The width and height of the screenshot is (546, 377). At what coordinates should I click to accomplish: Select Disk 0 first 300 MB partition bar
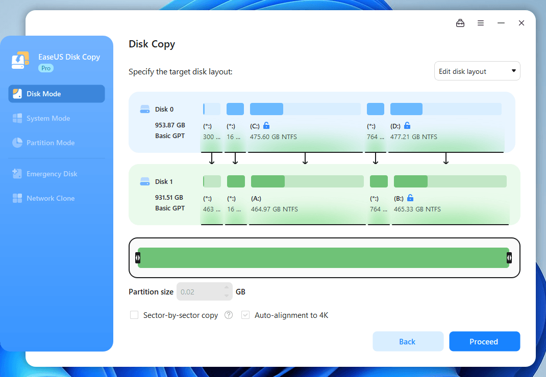click(x=212, y=109)
